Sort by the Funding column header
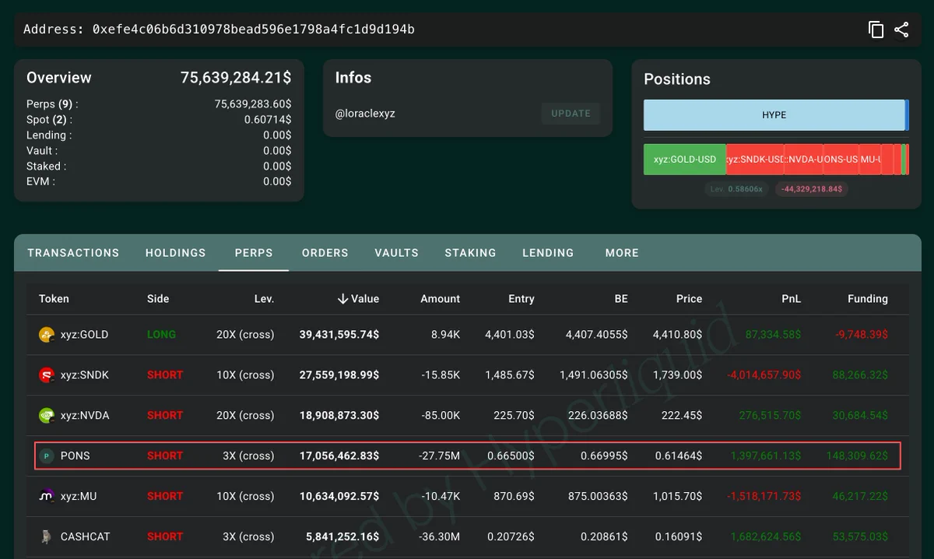The image size is (934, 559). 867,299
